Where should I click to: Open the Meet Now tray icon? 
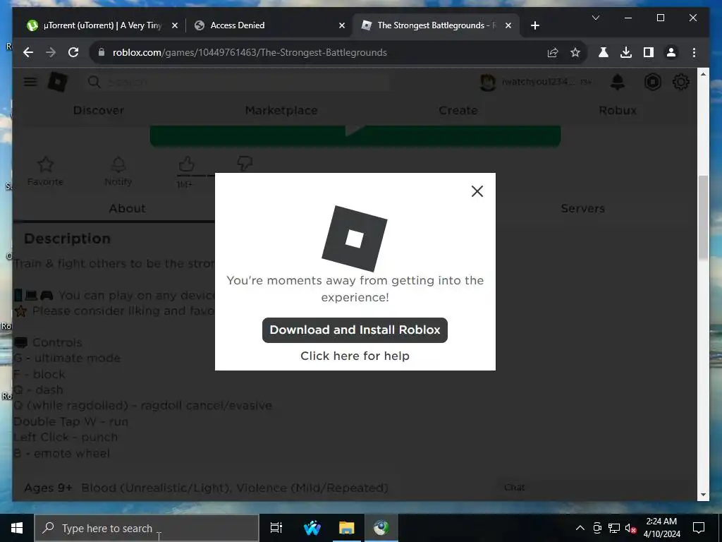tap(597, 528)
